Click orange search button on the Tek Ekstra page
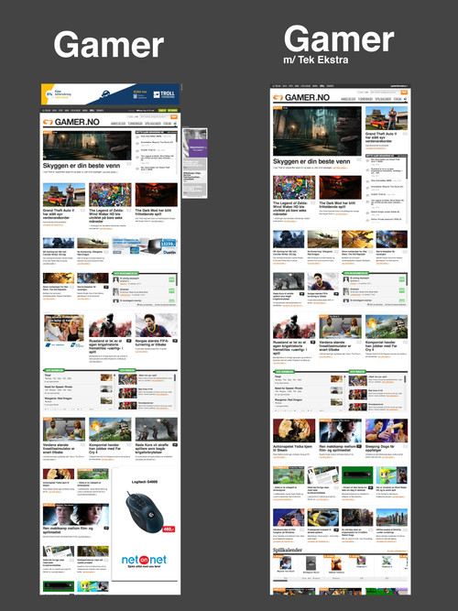The width and height of the screenshot is (458, 611). tap(404, 93)
